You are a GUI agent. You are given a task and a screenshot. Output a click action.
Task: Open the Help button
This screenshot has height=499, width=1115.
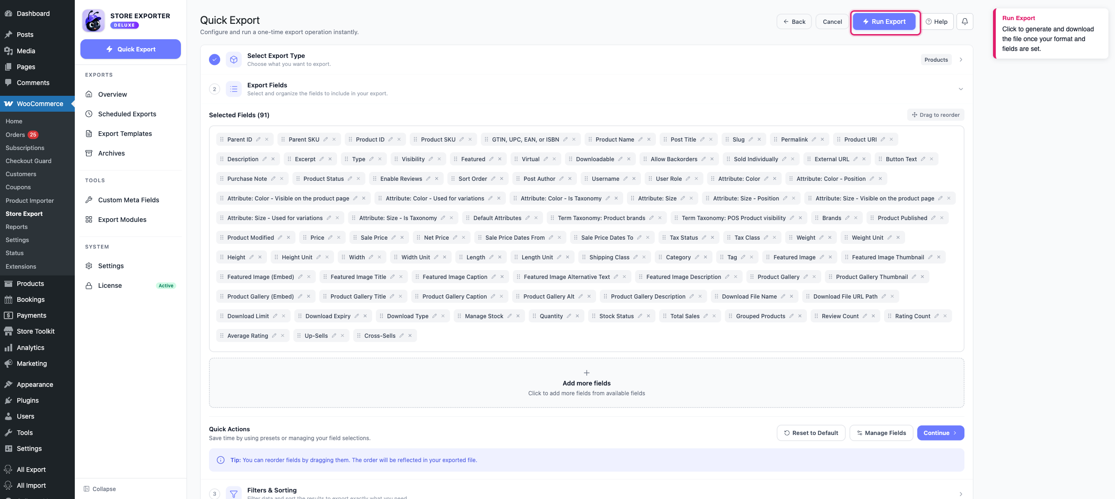tap(937, 21)
